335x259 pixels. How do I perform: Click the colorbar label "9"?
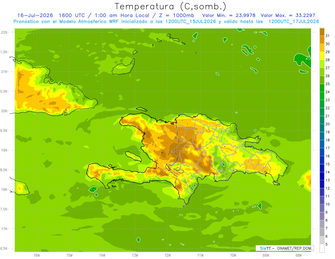tap(326, 212)
